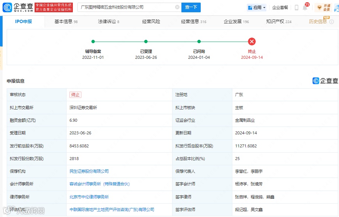The image size is (339, 217).
Task: Click signing lawyers 张启祥，程俊鸽，熊鑫
Action: 255,197
